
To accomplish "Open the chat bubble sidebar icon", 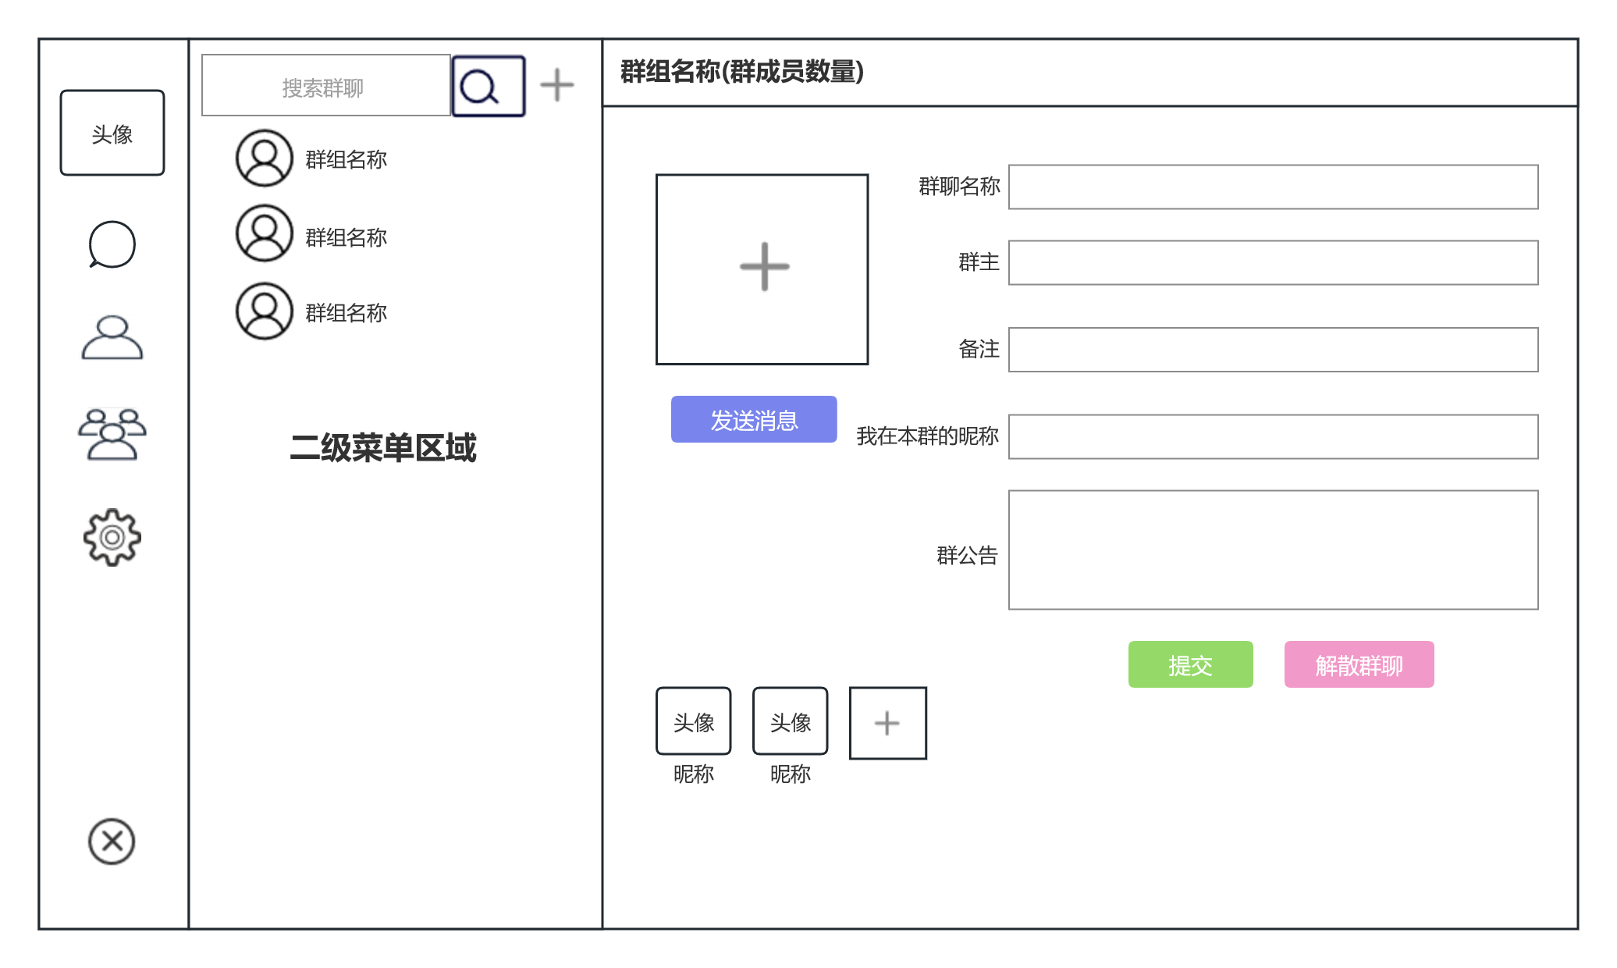I will click(x=112, y=244).
